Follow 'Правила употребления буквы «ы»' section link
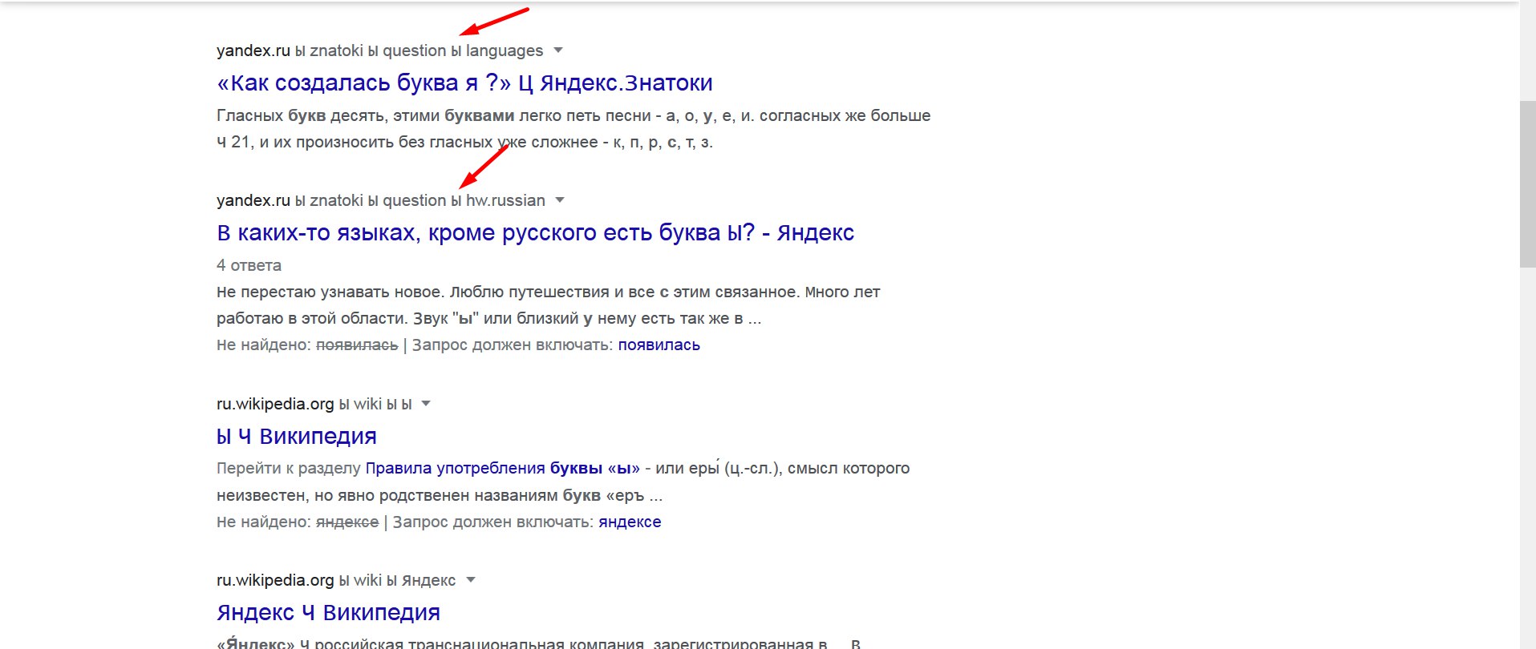Image resolution: width=1536 pixels, height=649 pixels. coord(503,469)
